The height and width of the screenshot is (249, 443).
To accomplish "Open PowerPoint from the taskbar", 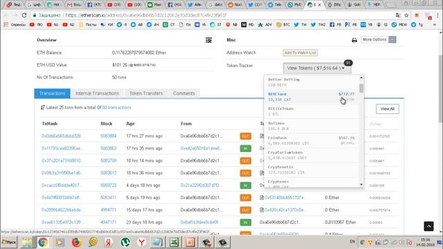I will tap(190, 242).
